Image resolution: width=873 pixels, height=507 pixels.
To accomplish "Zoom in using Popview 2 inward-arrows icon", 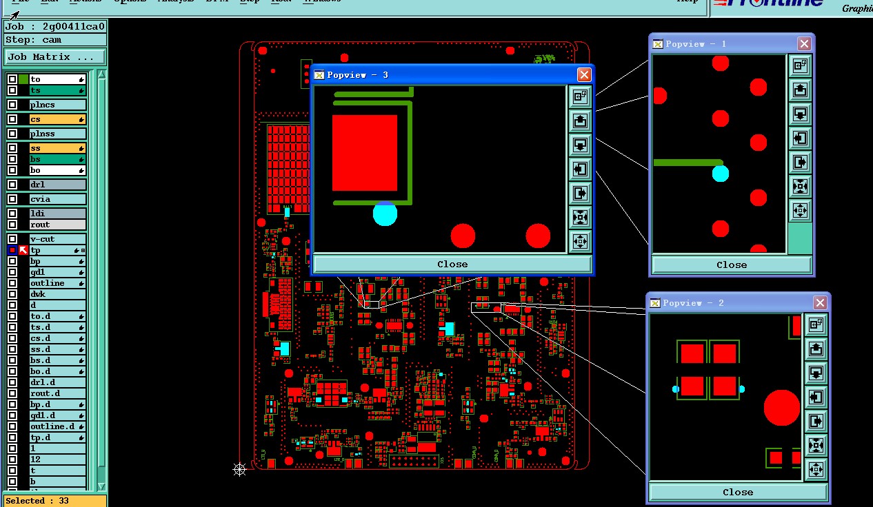I will click(x=816, y=446).
